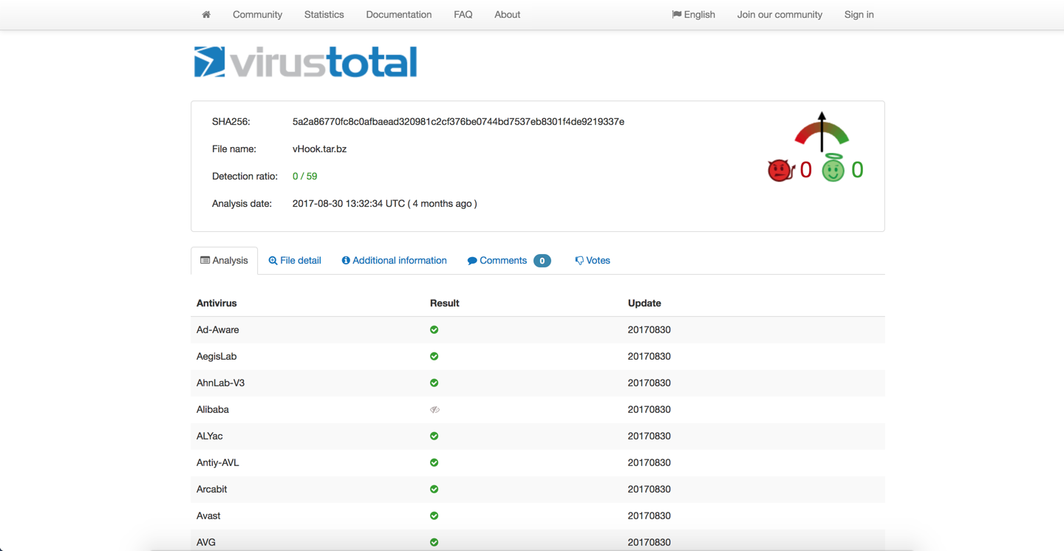Viewport: 1064px width, 551px height.
Task: Click the VirusTotal logo
Action: click(x=304, y=63)
